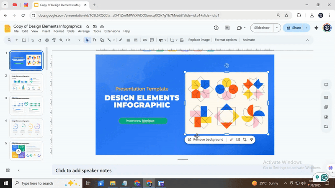Click the crop icon in floating image toolbar

point(245,139)
